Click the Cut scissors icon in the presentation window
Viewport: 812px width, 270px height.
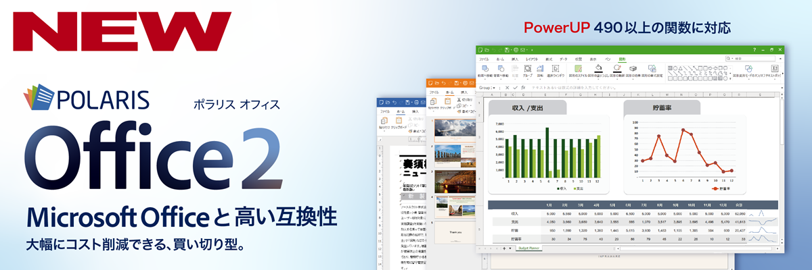pyautogui.click(x=459, y=99)
